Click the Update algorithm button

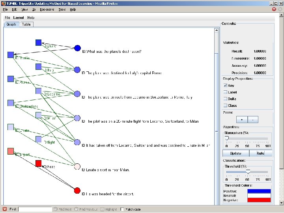[235, 153]
